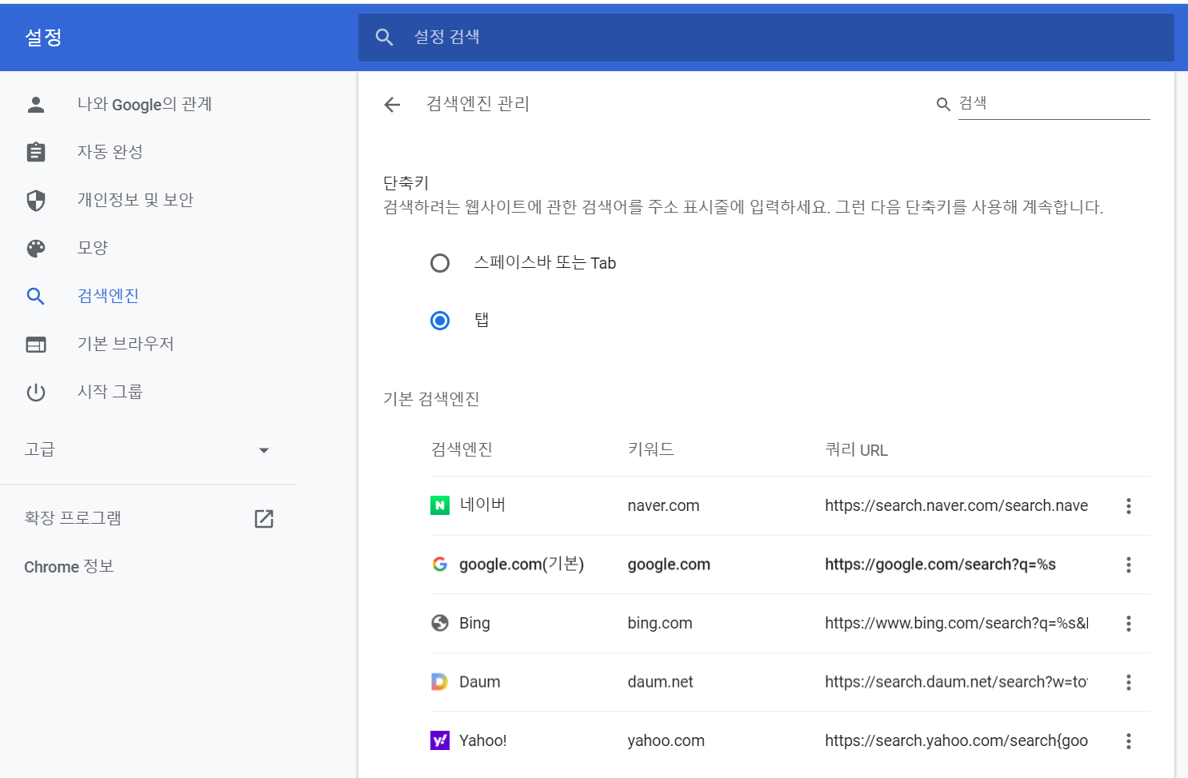Switch to 모양 settings
The height and width of the screenshot is (778, 1188).
tap(92, 248)
